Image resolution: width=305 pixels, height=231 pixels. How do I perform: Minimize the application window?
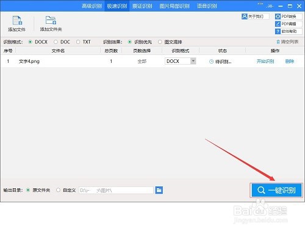pyautogui.click(x=281, y=6)
